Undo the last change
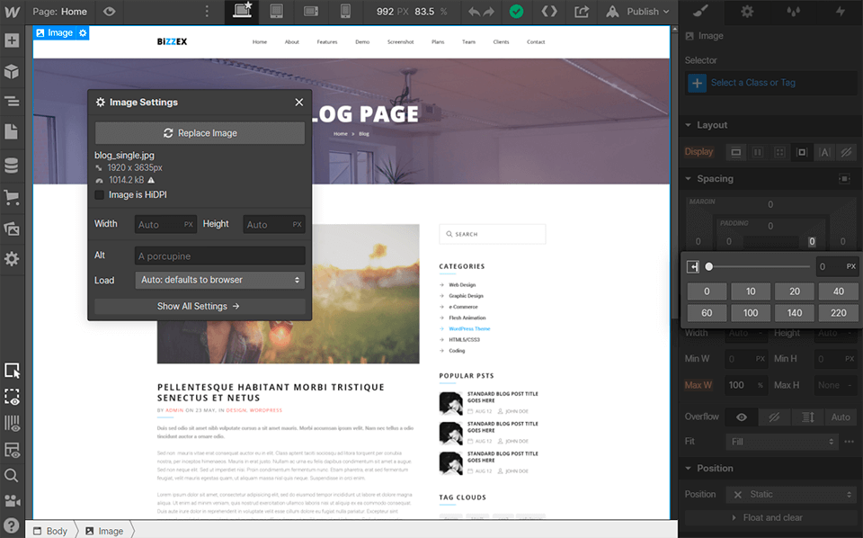Viewport: 863px width, 538px height. pos(476,12)
